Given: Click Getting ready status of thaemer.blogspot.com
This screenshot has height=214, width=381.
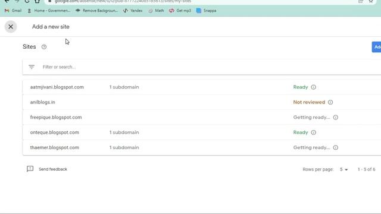Looking at the screenshot, I should pos(311,147).
